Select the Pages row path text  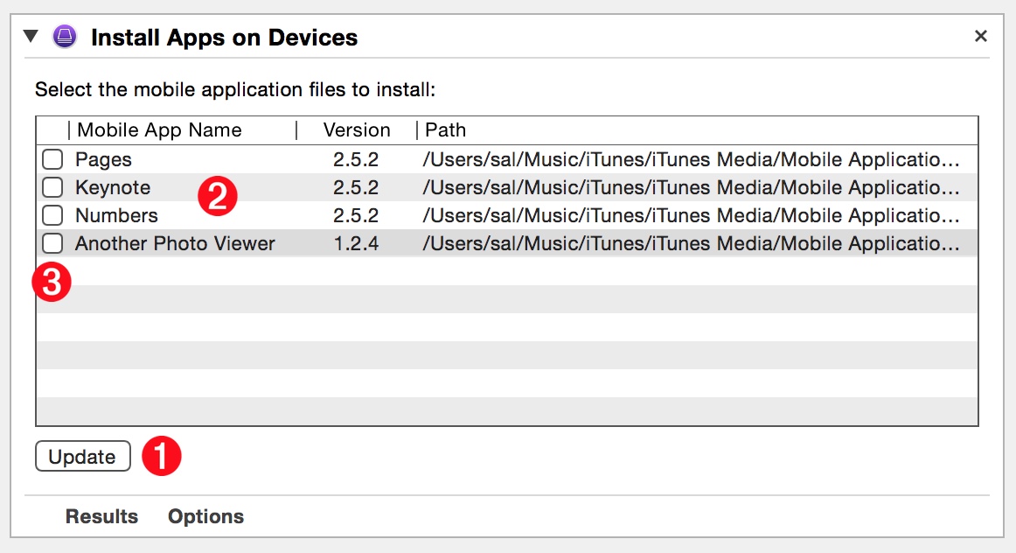[x=691, y=159]
